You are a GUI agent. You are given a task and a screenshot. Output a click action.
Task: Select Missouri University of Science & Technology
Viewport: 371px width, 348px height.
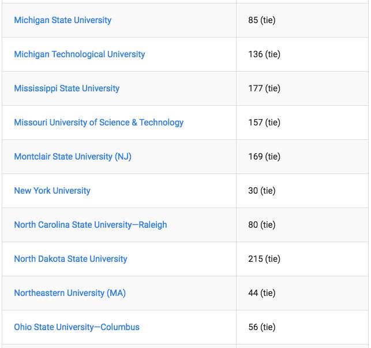pos(99,123)
